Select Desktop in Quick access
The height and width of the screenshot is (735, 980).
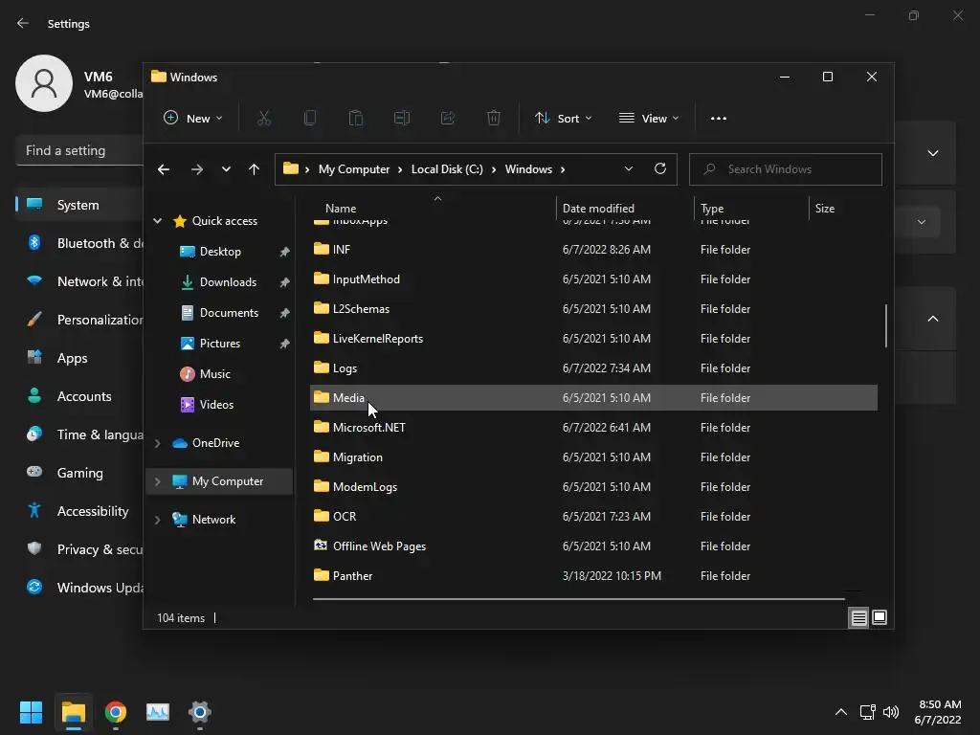tap(219, 252)
